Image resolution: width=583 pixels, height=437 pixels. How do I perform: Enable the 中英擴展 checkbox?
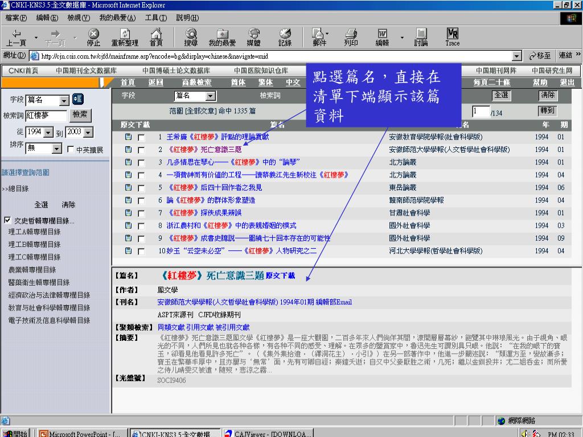(70, 149)
